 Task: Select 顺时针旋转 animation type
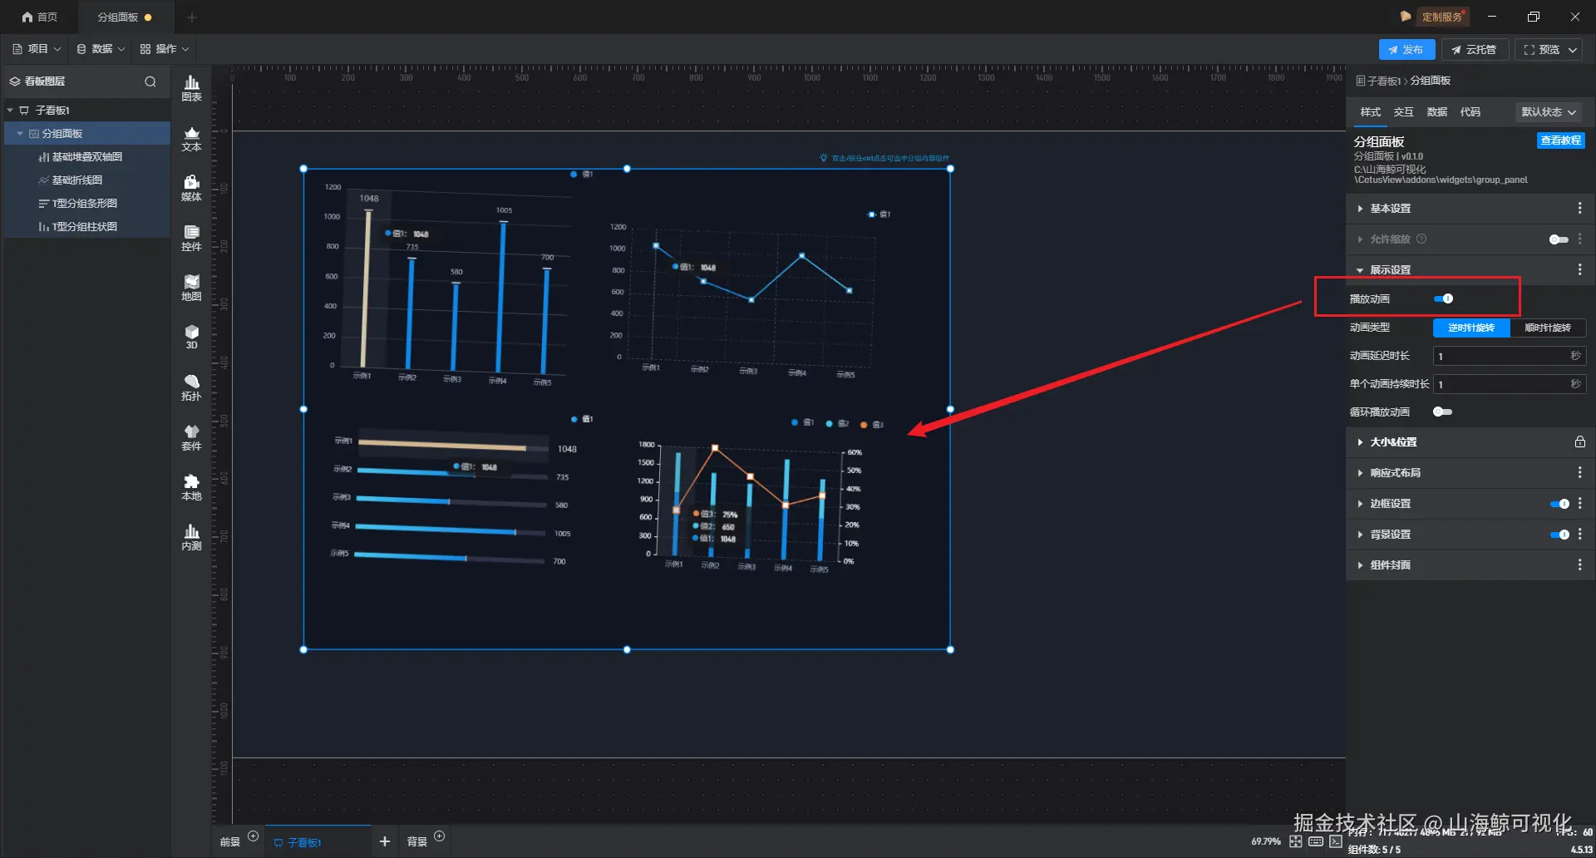point(1548,328)
